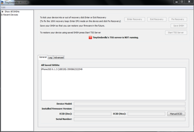Click the Start TSS Server button
This screenshot has width=194, height=132.
pos(176,33)
